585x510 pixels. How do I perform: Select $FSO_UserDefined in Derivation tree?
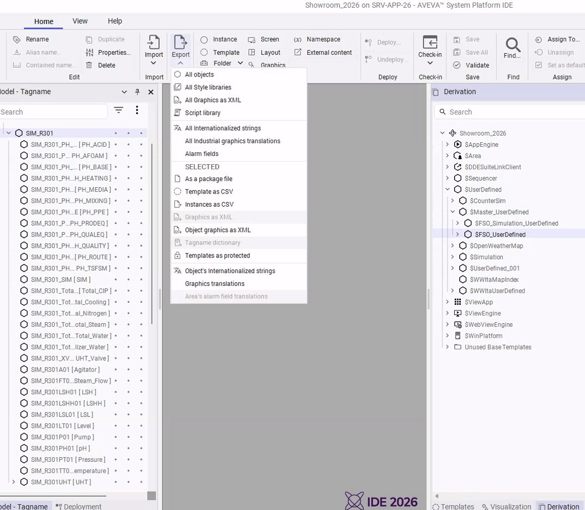(500, 234)
